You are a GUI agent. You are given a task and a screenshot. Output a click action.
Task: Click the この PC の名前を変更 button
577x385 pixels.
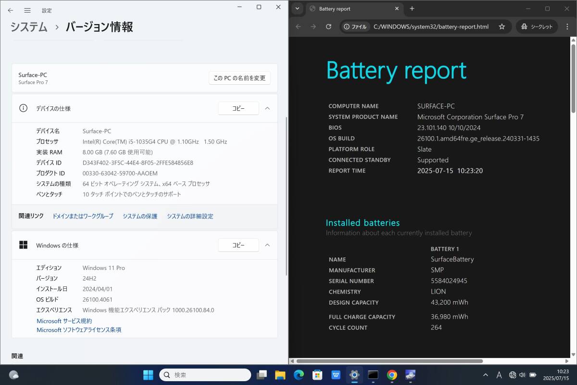tap(239, 78)
